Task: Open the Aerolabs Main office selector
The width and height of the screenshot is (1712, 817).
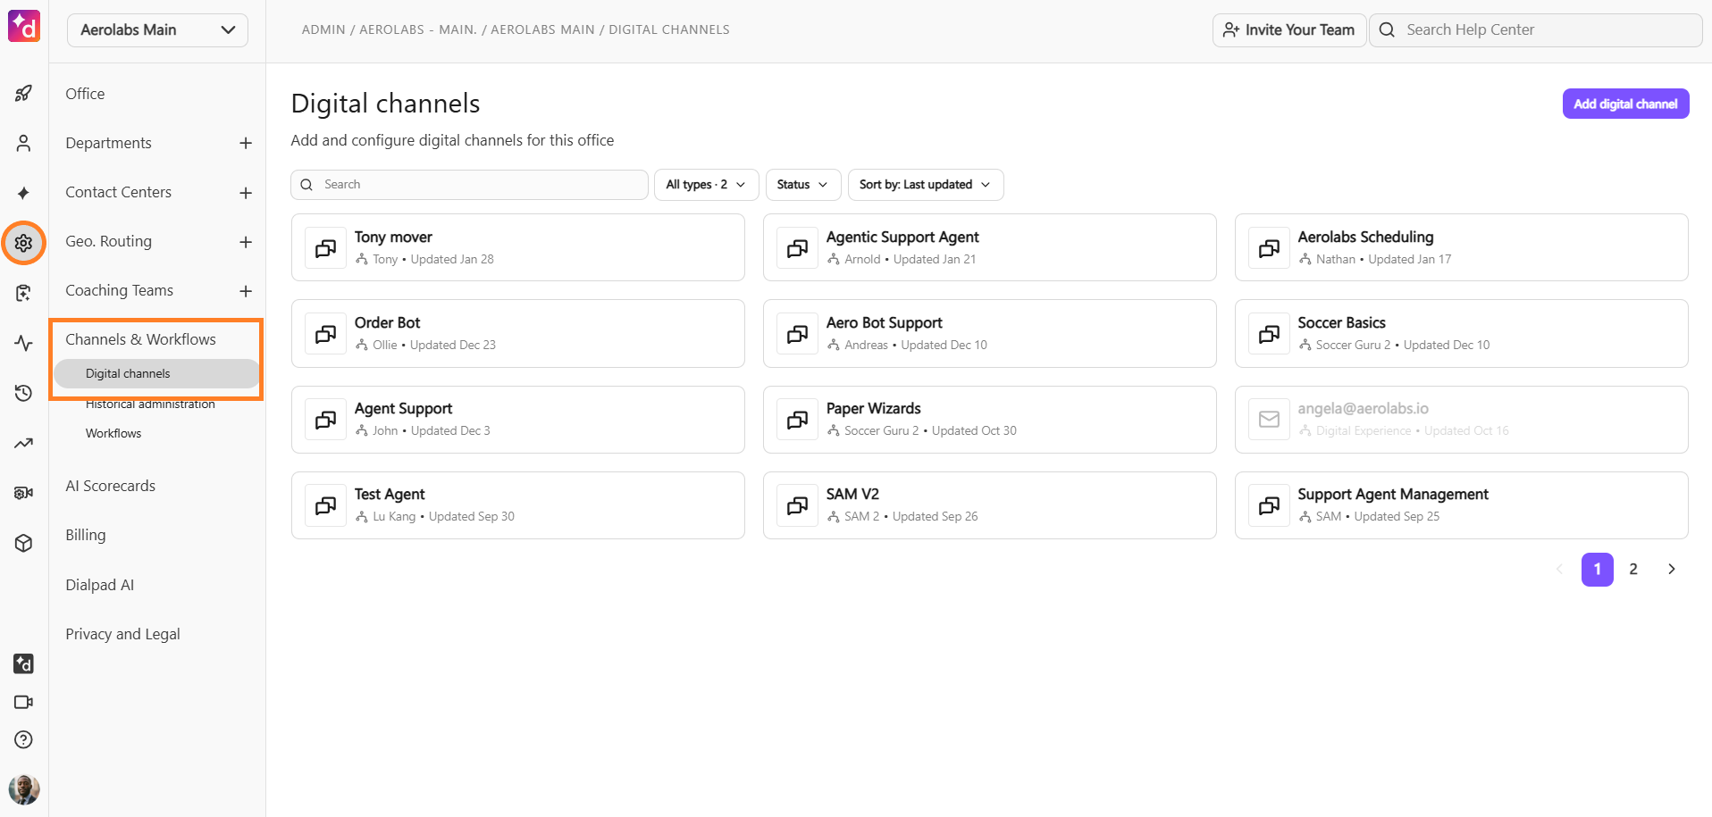Action: click(x=157, y=29)
